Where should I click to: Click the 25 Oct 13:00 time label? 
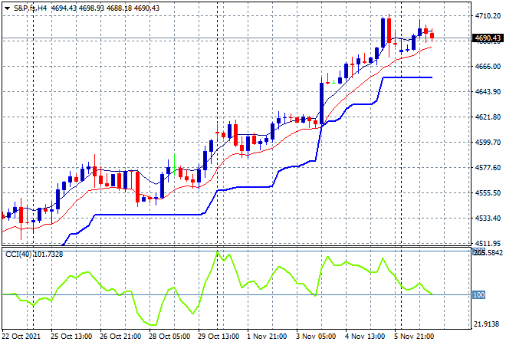coord(71,337)
